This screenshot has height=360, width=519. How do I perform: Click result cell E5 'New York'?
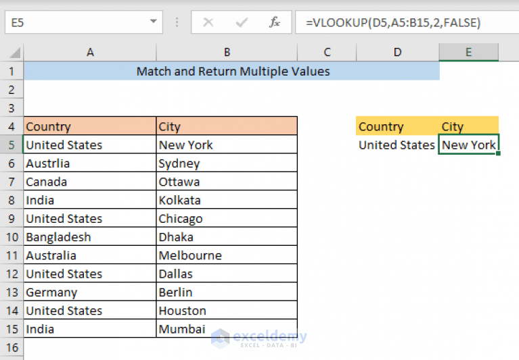click(x=469, y=145)
